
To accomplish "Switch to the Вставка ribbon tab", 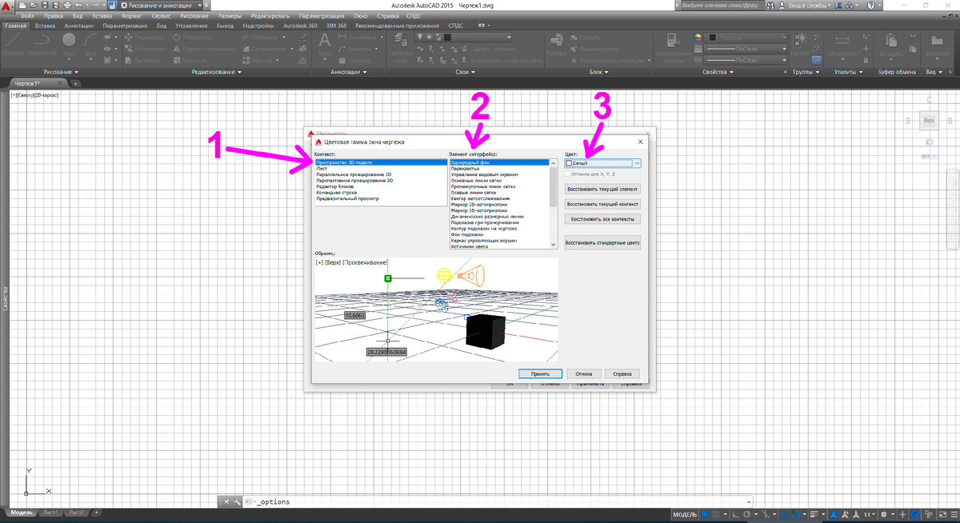I will tap(46, 26).
